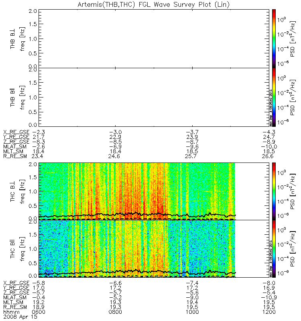The width and height of the screenshot is (301, 321).
Task: Click the time tick label '1200'
Action: (x=269, y=312)
